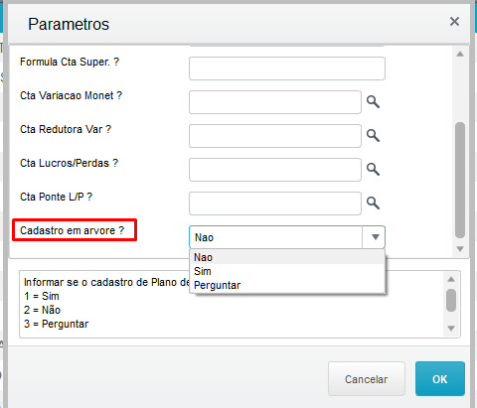Click the 'Cta Lucros/Perdas ?' label
The image size is (477, 408).
[x=69, y=163]
